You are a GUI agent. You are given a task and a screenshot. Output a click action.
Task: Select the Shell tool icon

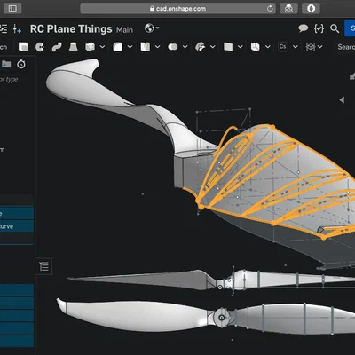pyautogui.click(x=146, y=47)
